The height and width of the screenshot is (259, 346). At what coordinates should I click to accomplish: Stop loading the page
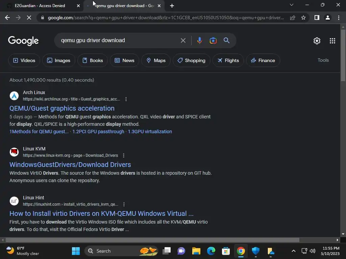[x=29, y=18]
